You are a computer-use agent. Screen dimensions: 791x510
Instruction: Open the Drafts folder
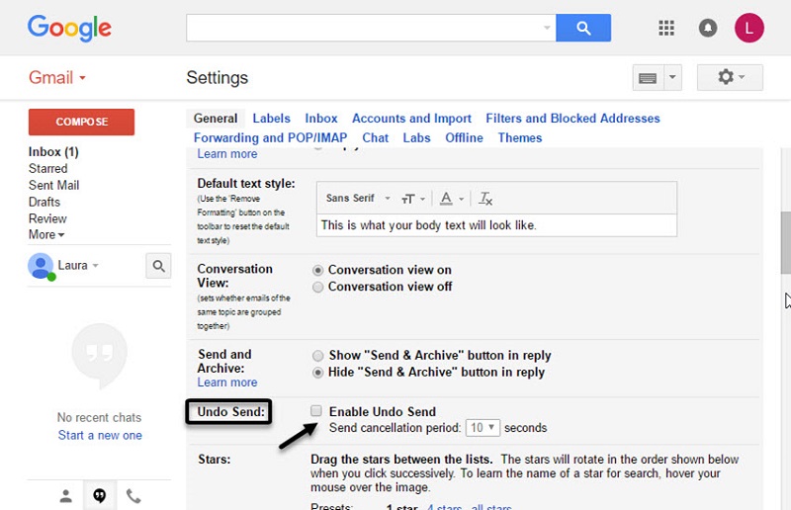click(44, 202)
